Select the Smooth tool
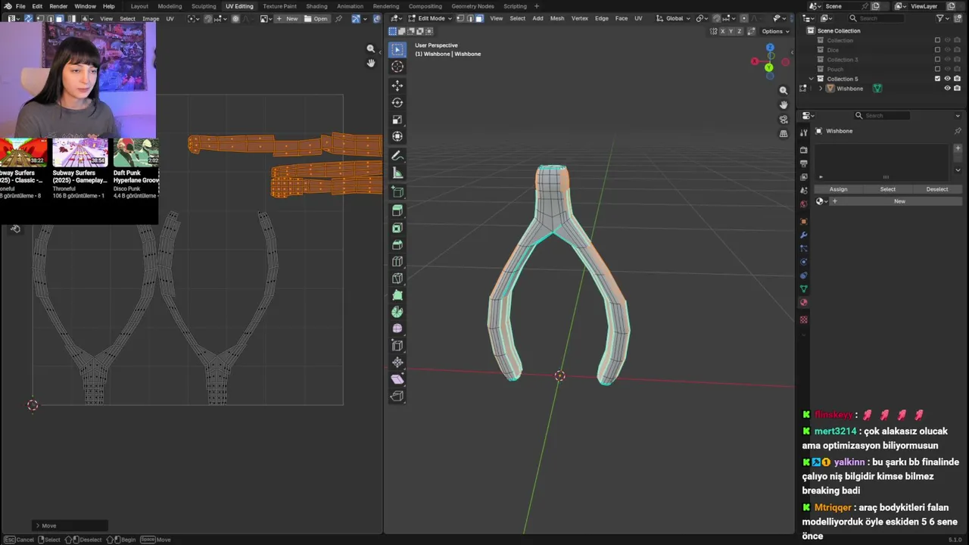 [x=397, y=329]
